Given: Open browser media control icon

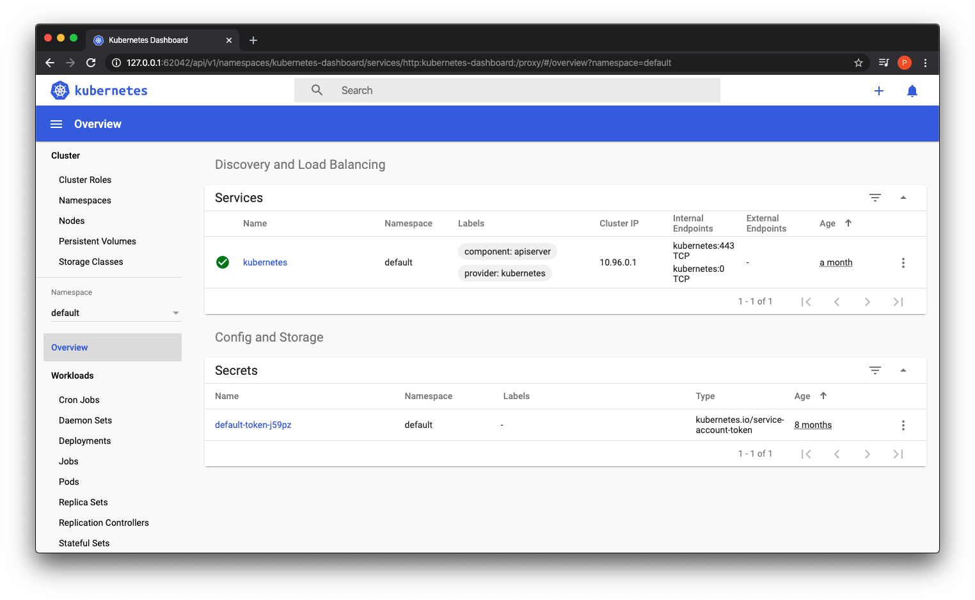Looking at the screenshot, I should point(884,63).
